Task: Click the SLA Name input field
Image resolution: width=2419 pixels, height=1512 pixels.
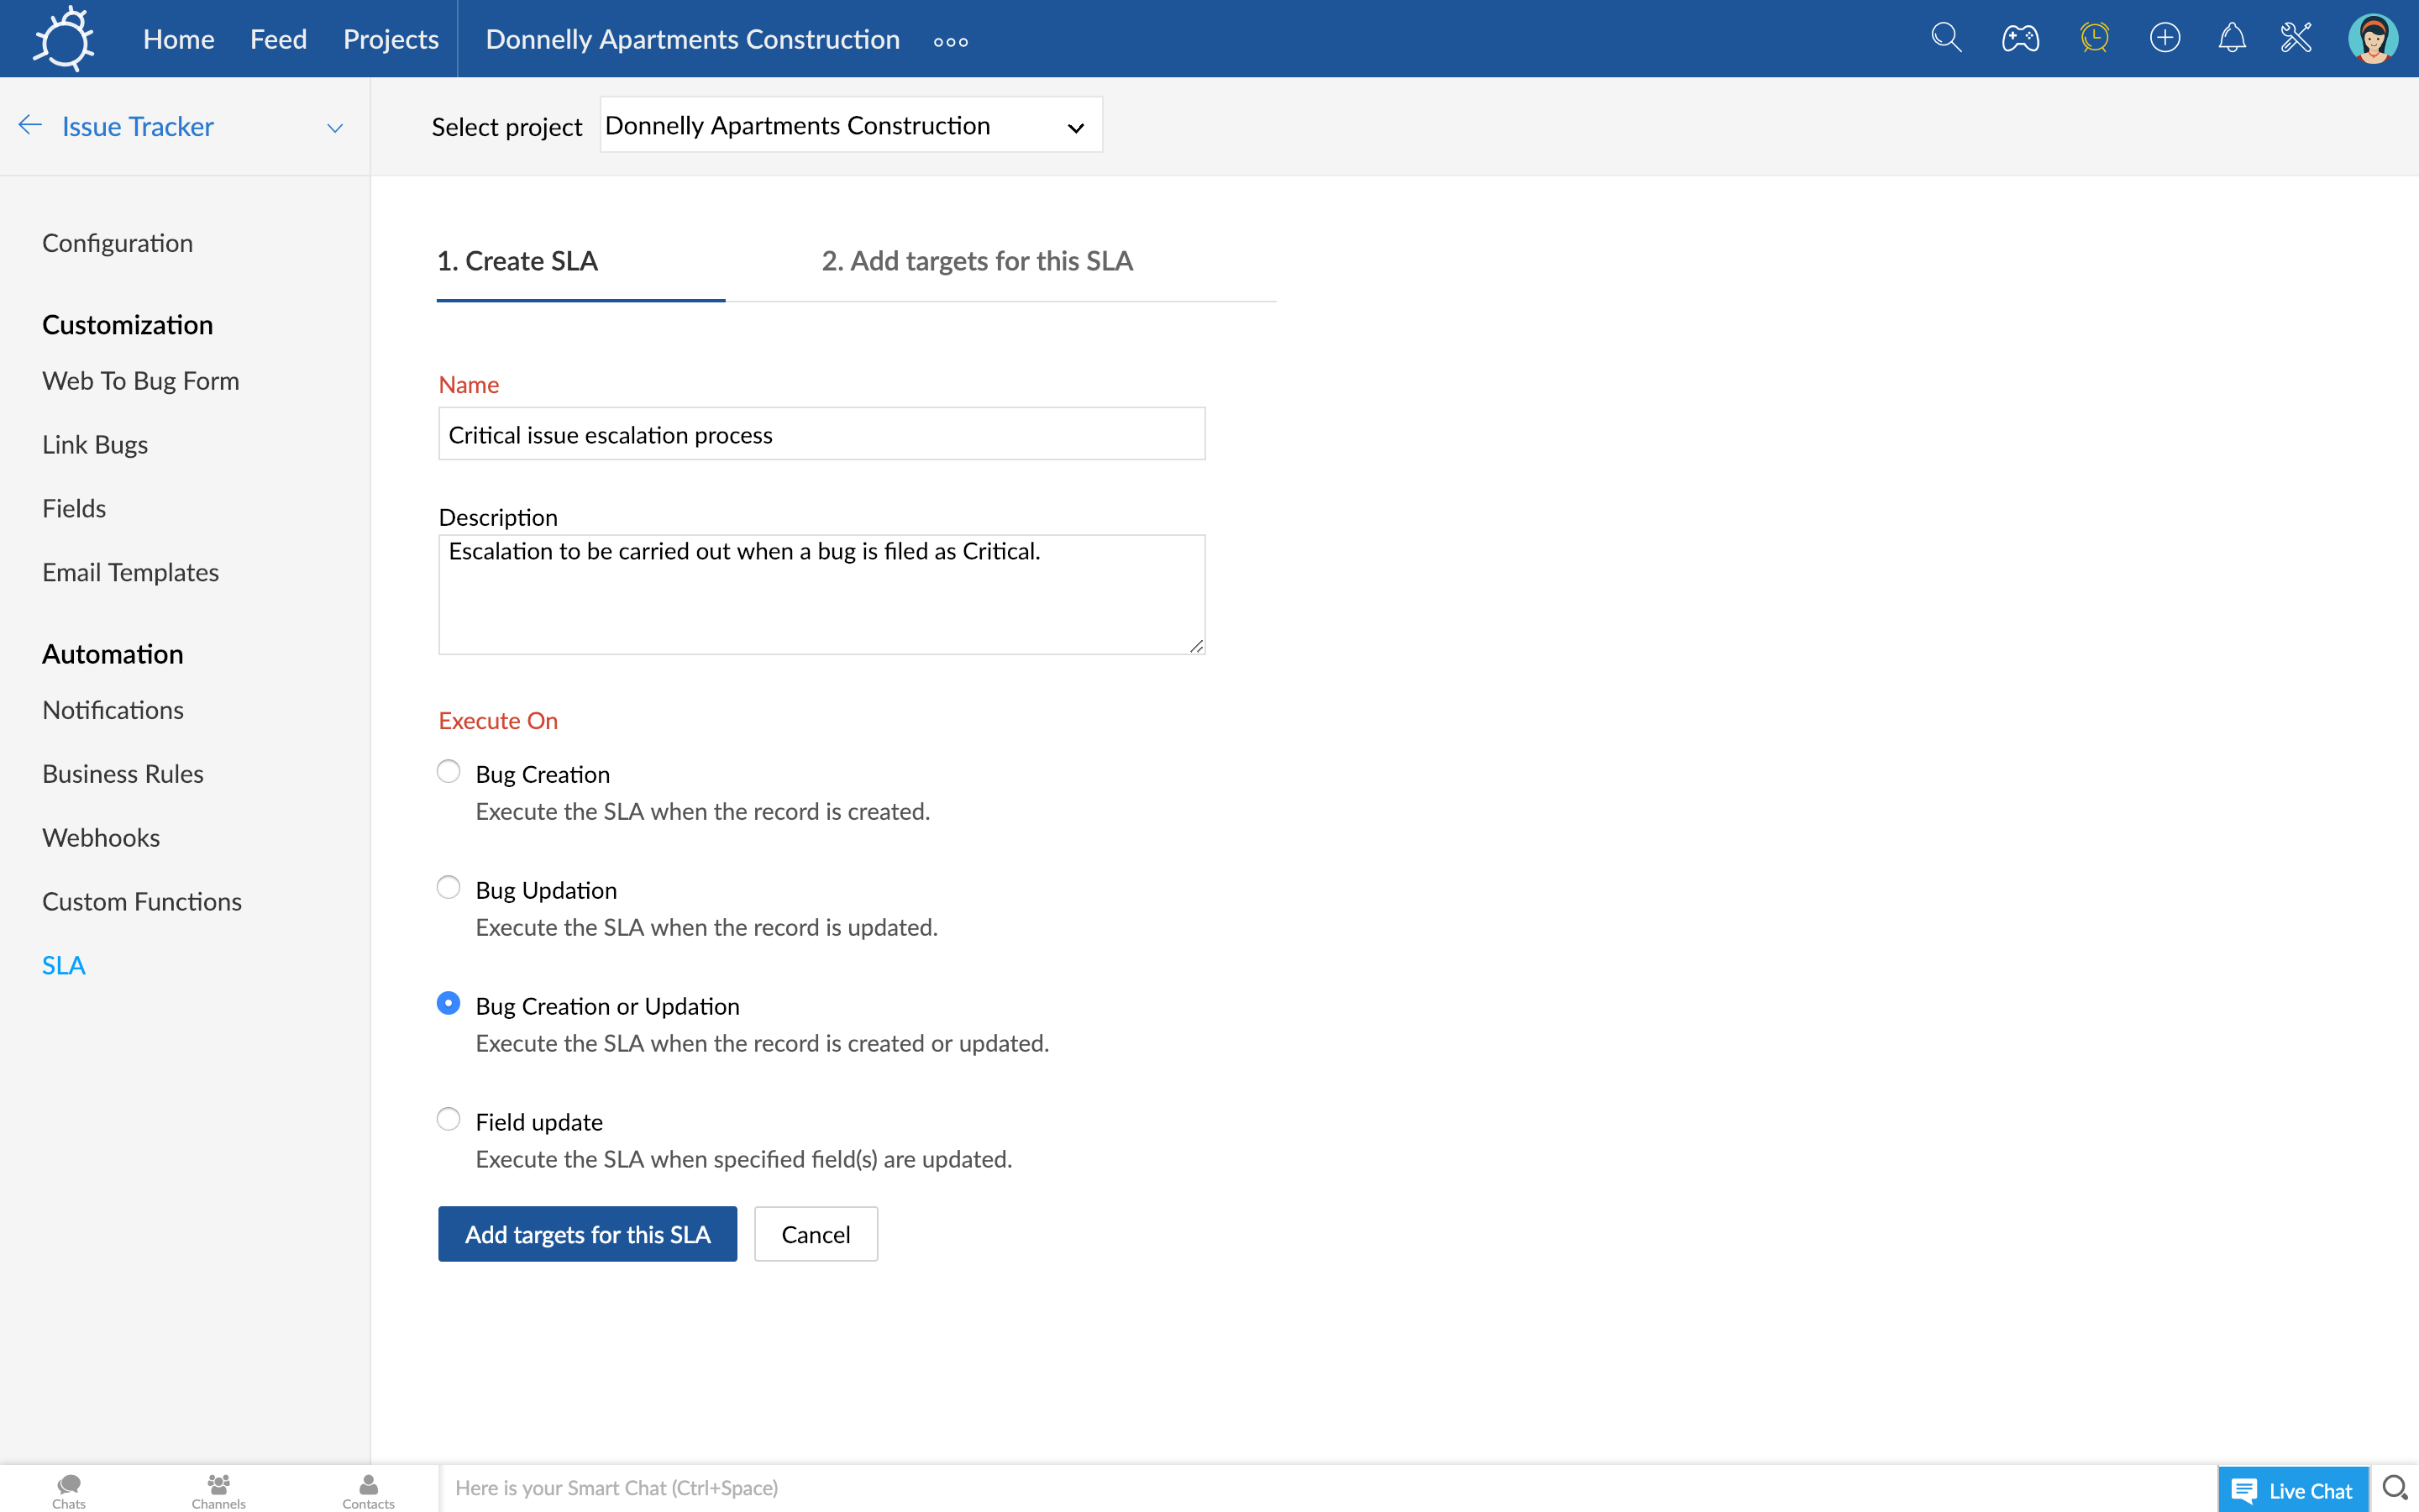Action: click(821, 433)
